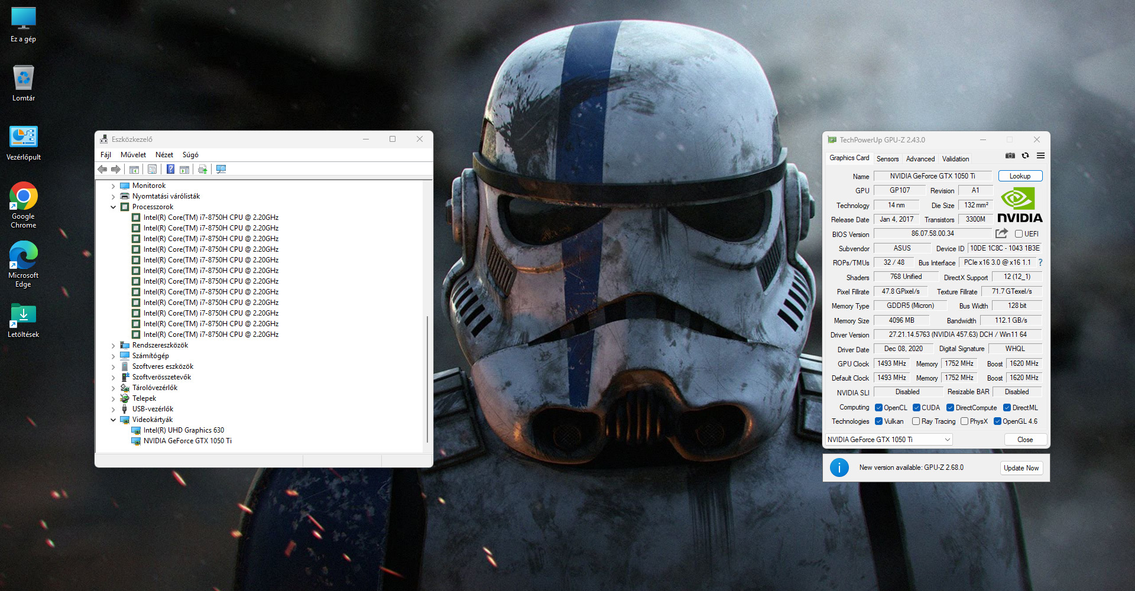The image size is (1135, 591).
Task: Toggle the action pane icon in Device Manager toolbar
Action: click(184, 170)
